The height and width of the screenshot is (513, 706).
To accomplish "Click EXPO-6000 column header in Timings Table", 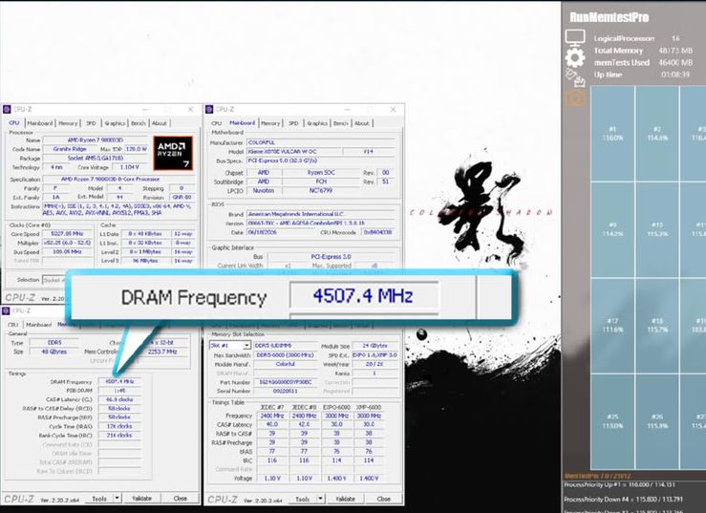I will [336, 407].
